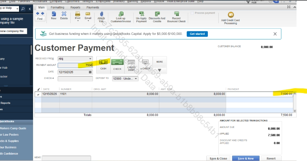Open the Deposit To dropdown
Screen dimensions: 307x161
(x=136, y=79)
